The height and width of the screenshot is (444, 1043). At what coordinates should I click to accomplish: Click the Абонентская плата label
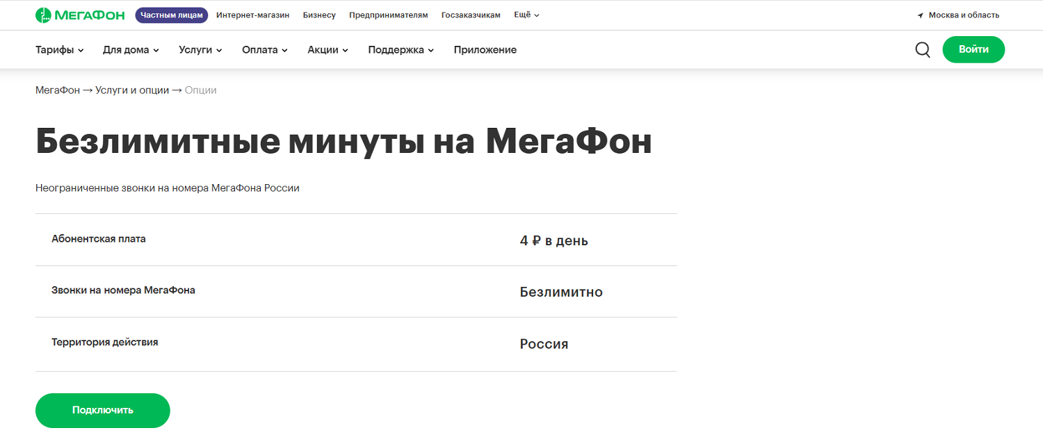[x=99, y=238]
